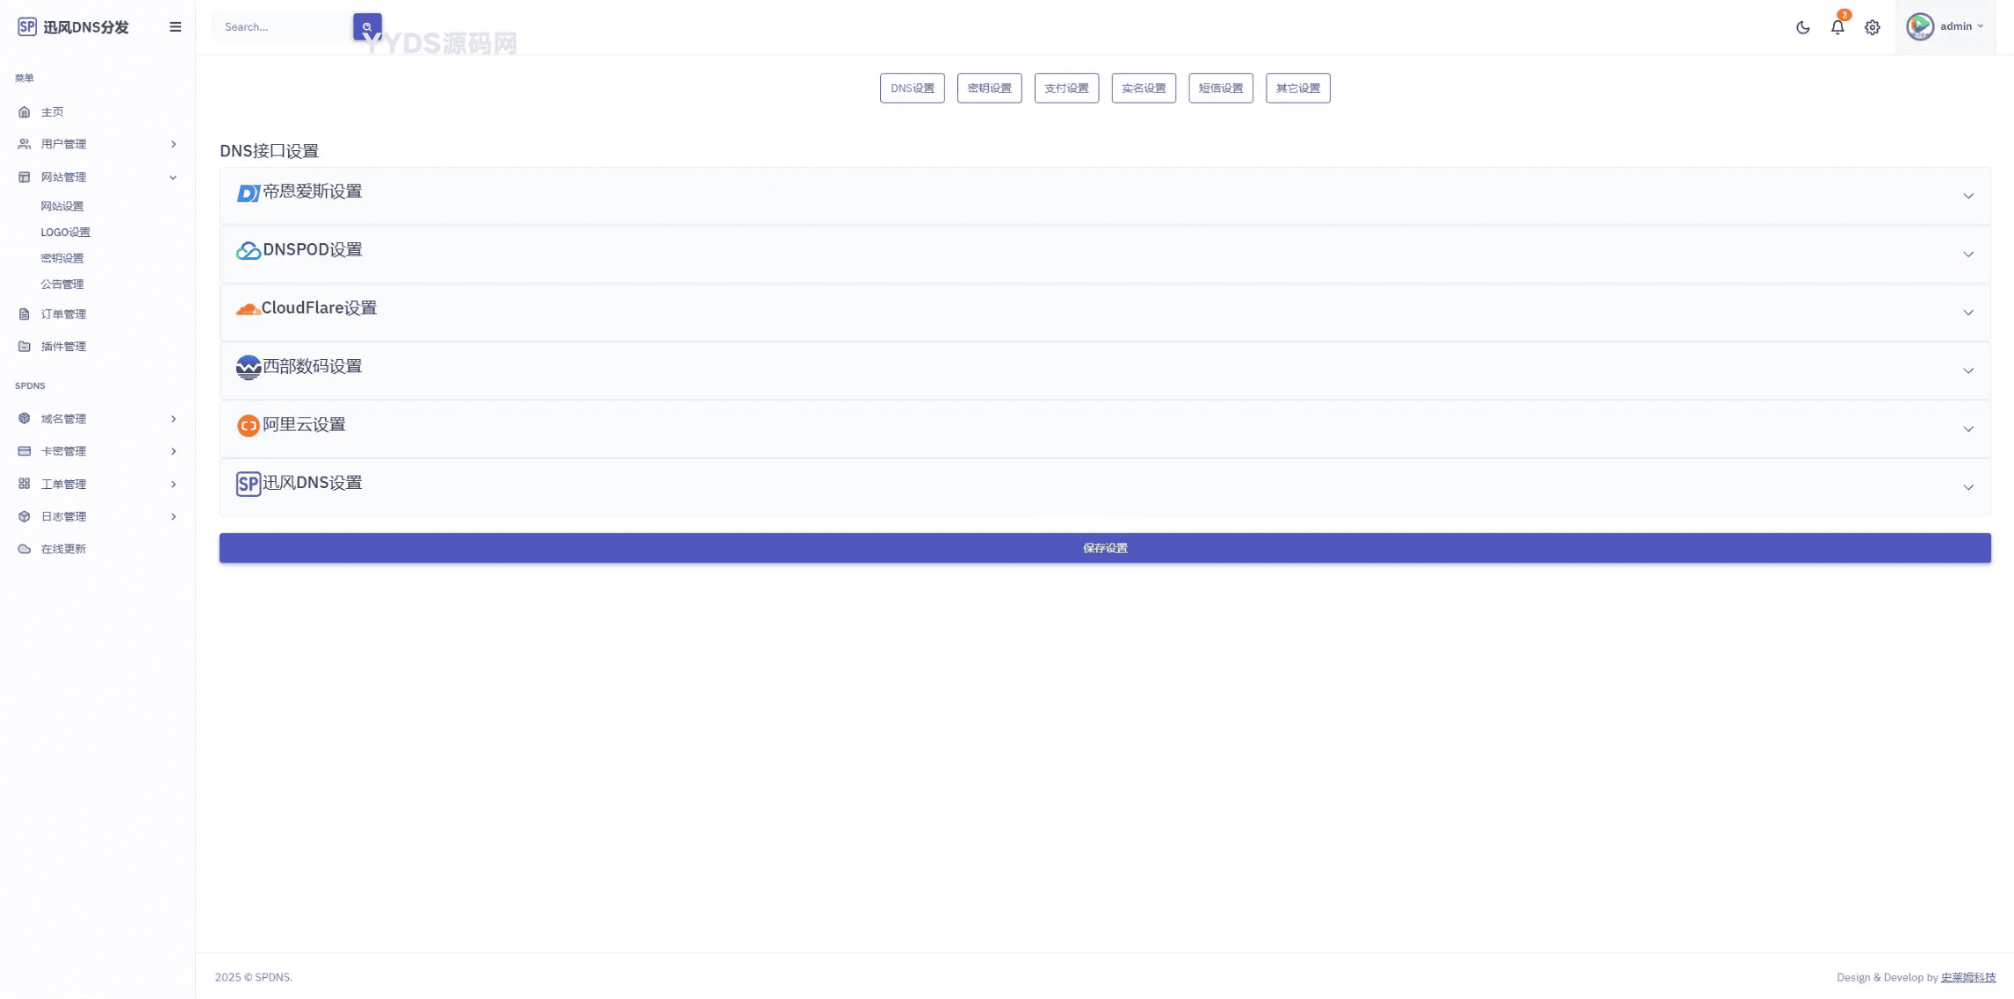This screenshot has width=2014, height=999.
Task: Expand 卡密管理 submenu arrow
Action: (x=173, y=451)
